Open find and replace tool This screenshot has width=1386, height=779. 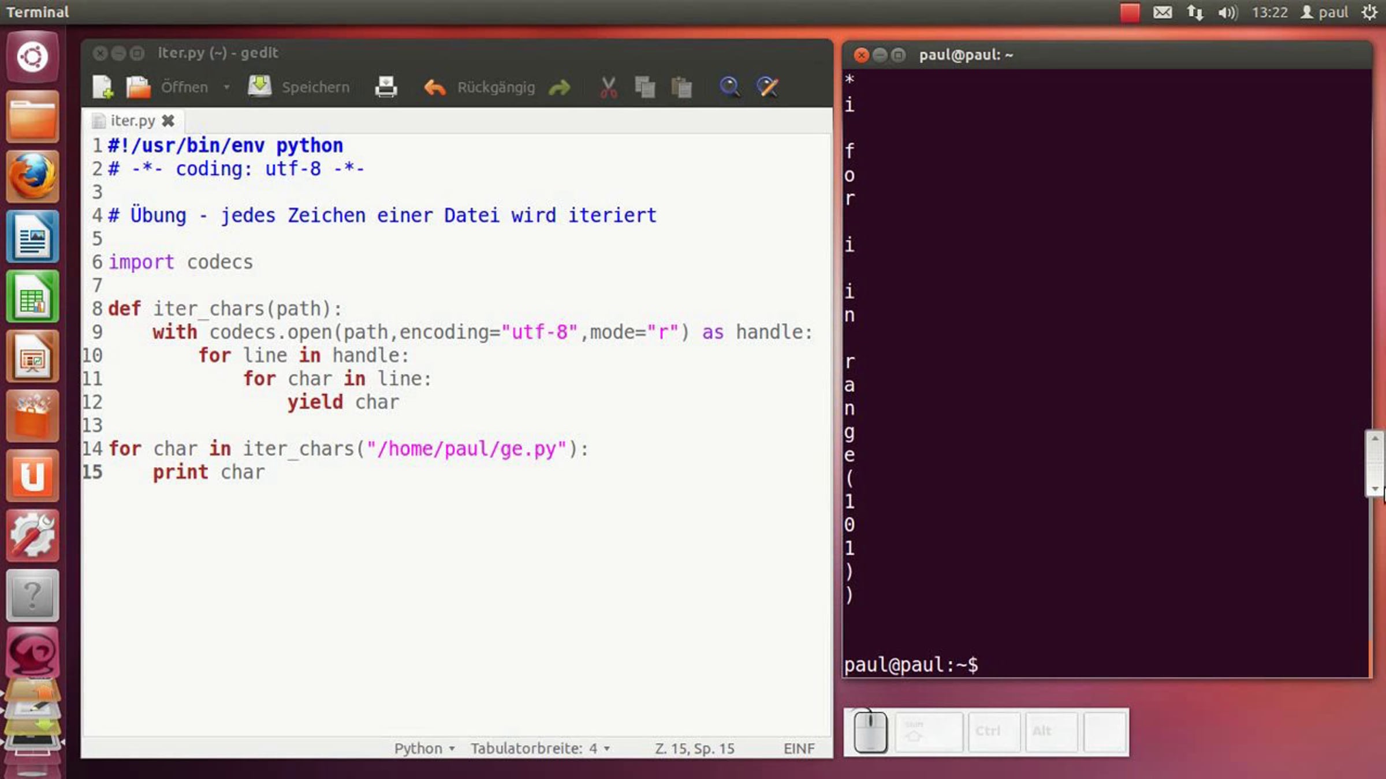click(767, 87)
